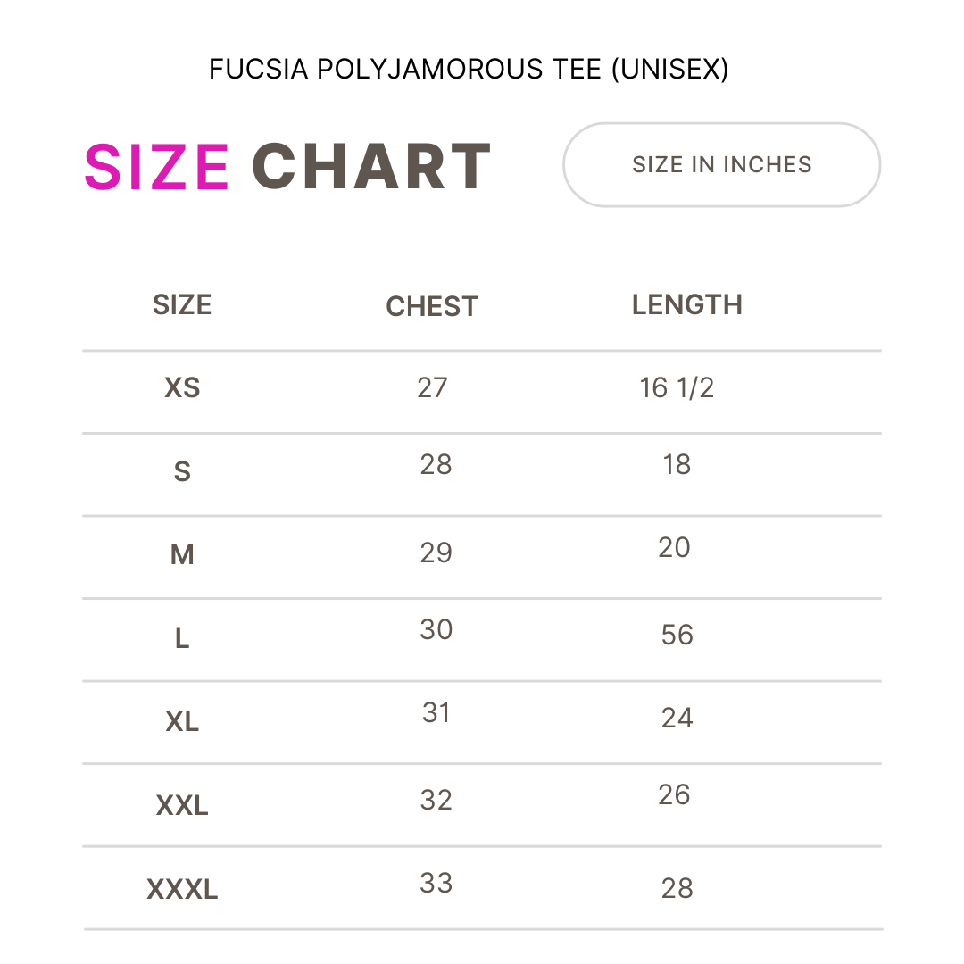Click the XL size row label
The height and width of the screenshot is (964, 964).
point(182,721)
